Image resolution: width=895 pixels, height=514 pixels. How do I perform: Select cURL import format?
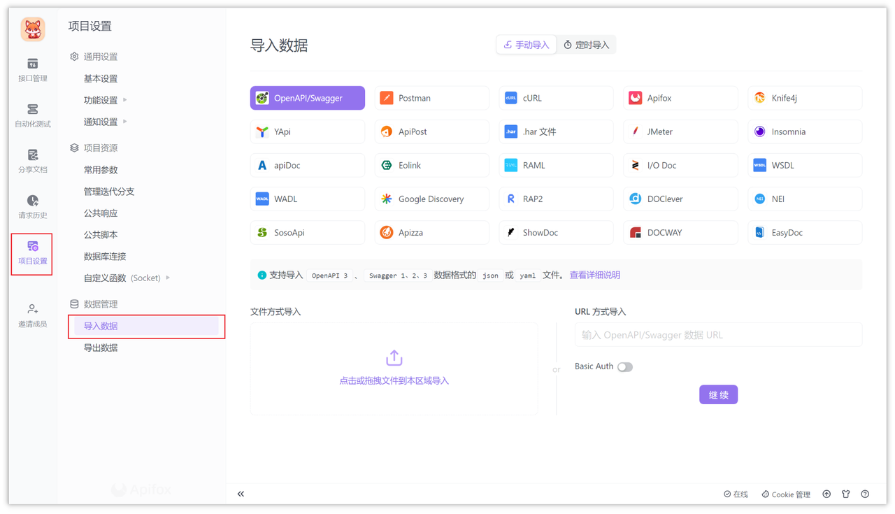[x=557, y=98]
